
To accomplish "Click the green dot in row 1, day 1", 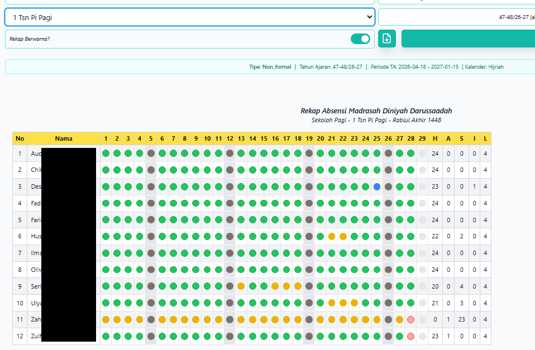I will point(106,154).
